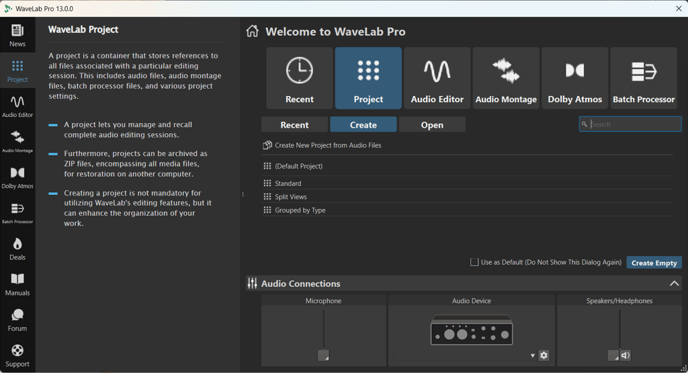Viewport: 688px width, 373px height.
Task: Switch to the Open sub-tab
Action: pos(432,124)
